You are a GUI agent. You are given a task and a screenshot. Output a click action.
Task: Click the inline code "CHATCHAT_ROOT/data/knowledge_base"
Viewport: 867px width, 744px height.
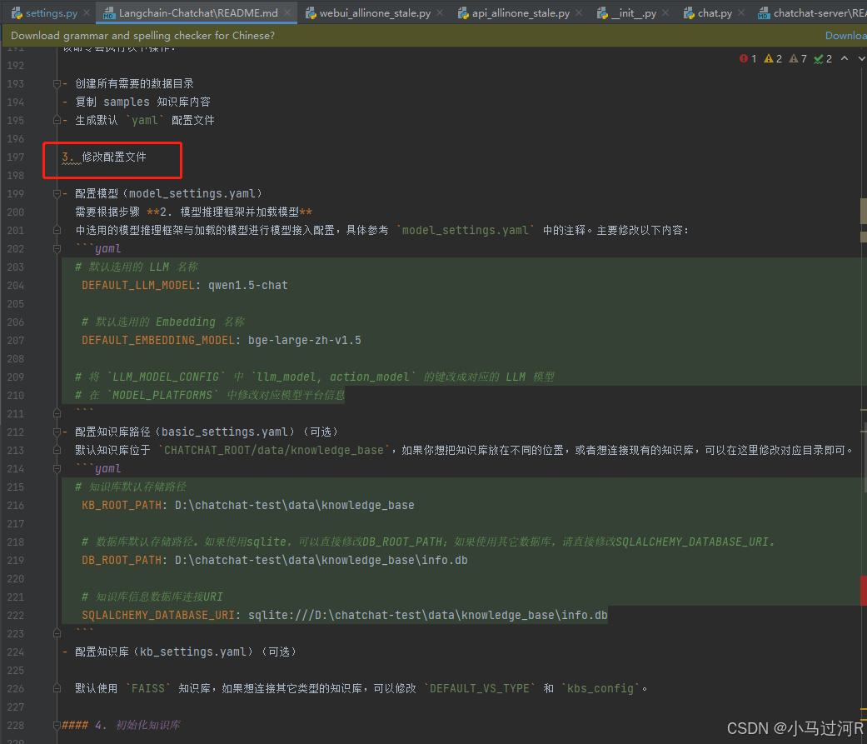click(274, 450)
